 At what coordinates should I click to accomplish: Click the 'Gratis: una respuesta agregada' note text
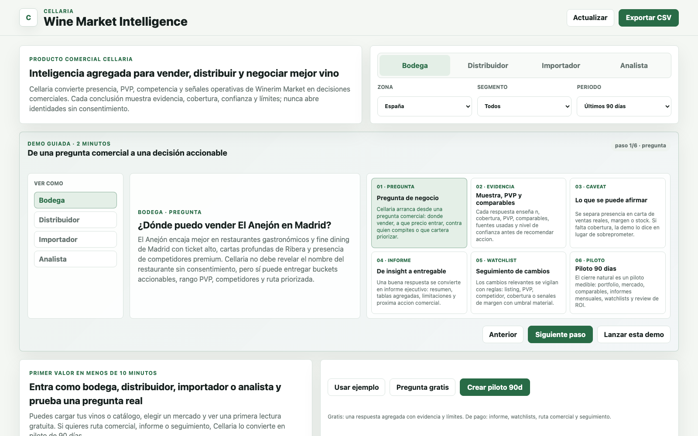(x=469, y=417)
